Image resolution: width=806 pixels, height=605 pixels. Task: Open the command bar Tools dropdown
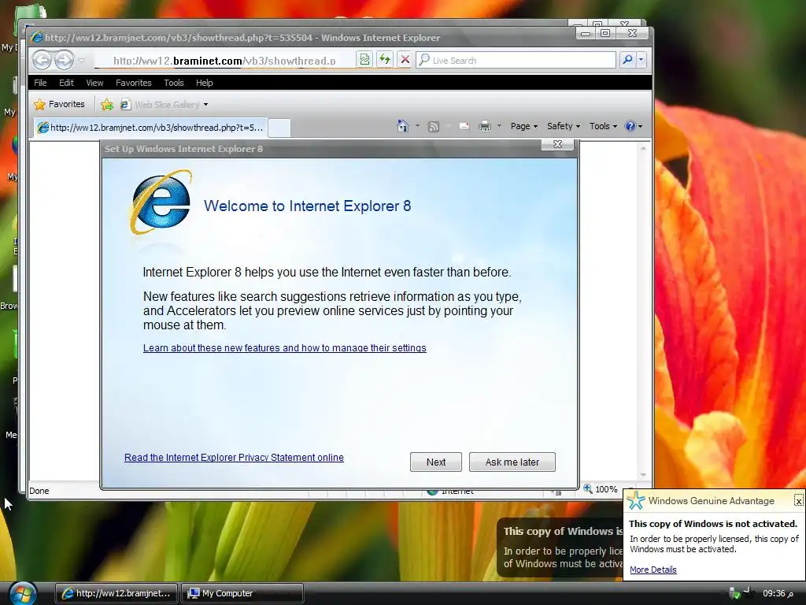(603, 126)
